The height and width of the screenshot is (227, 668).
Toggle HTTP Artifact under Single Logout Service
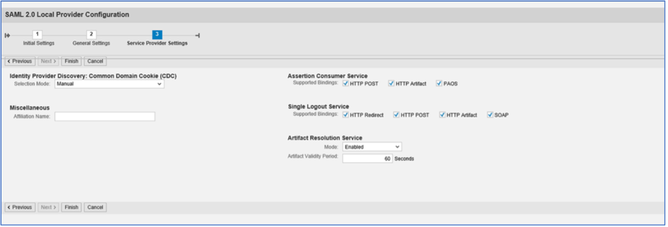442,115
